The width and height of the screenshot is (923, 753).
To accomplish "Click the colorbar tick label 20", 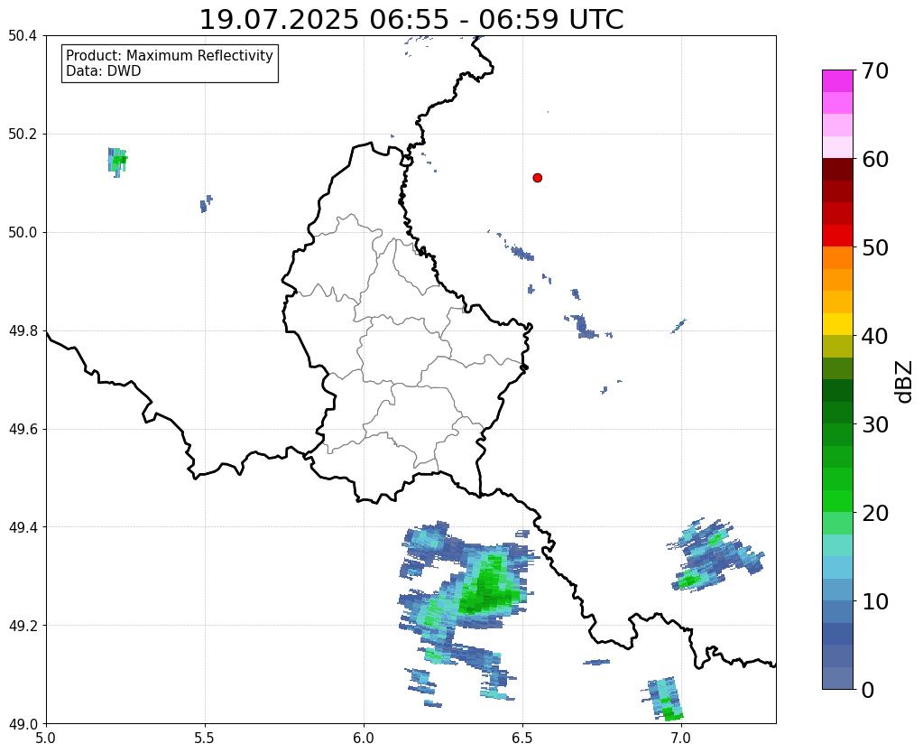I will tap(875, 513).
